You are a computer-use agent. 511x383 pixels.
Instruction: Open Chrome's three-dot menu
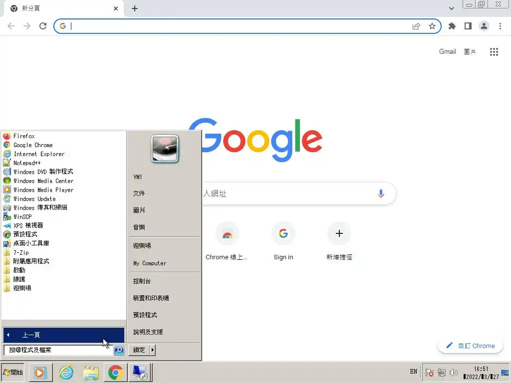click(500, 26)
